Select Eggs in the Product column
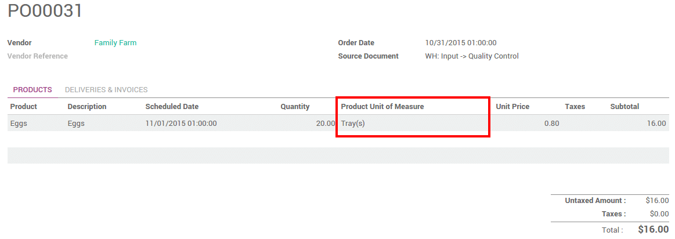Viewport: 675px width, 239px height. (19, 124)
